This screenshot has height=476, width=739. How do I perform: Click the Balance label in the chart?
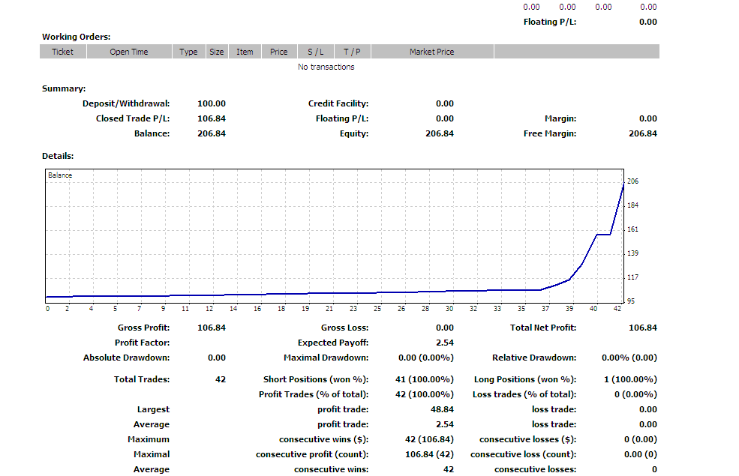pos(60,175)
